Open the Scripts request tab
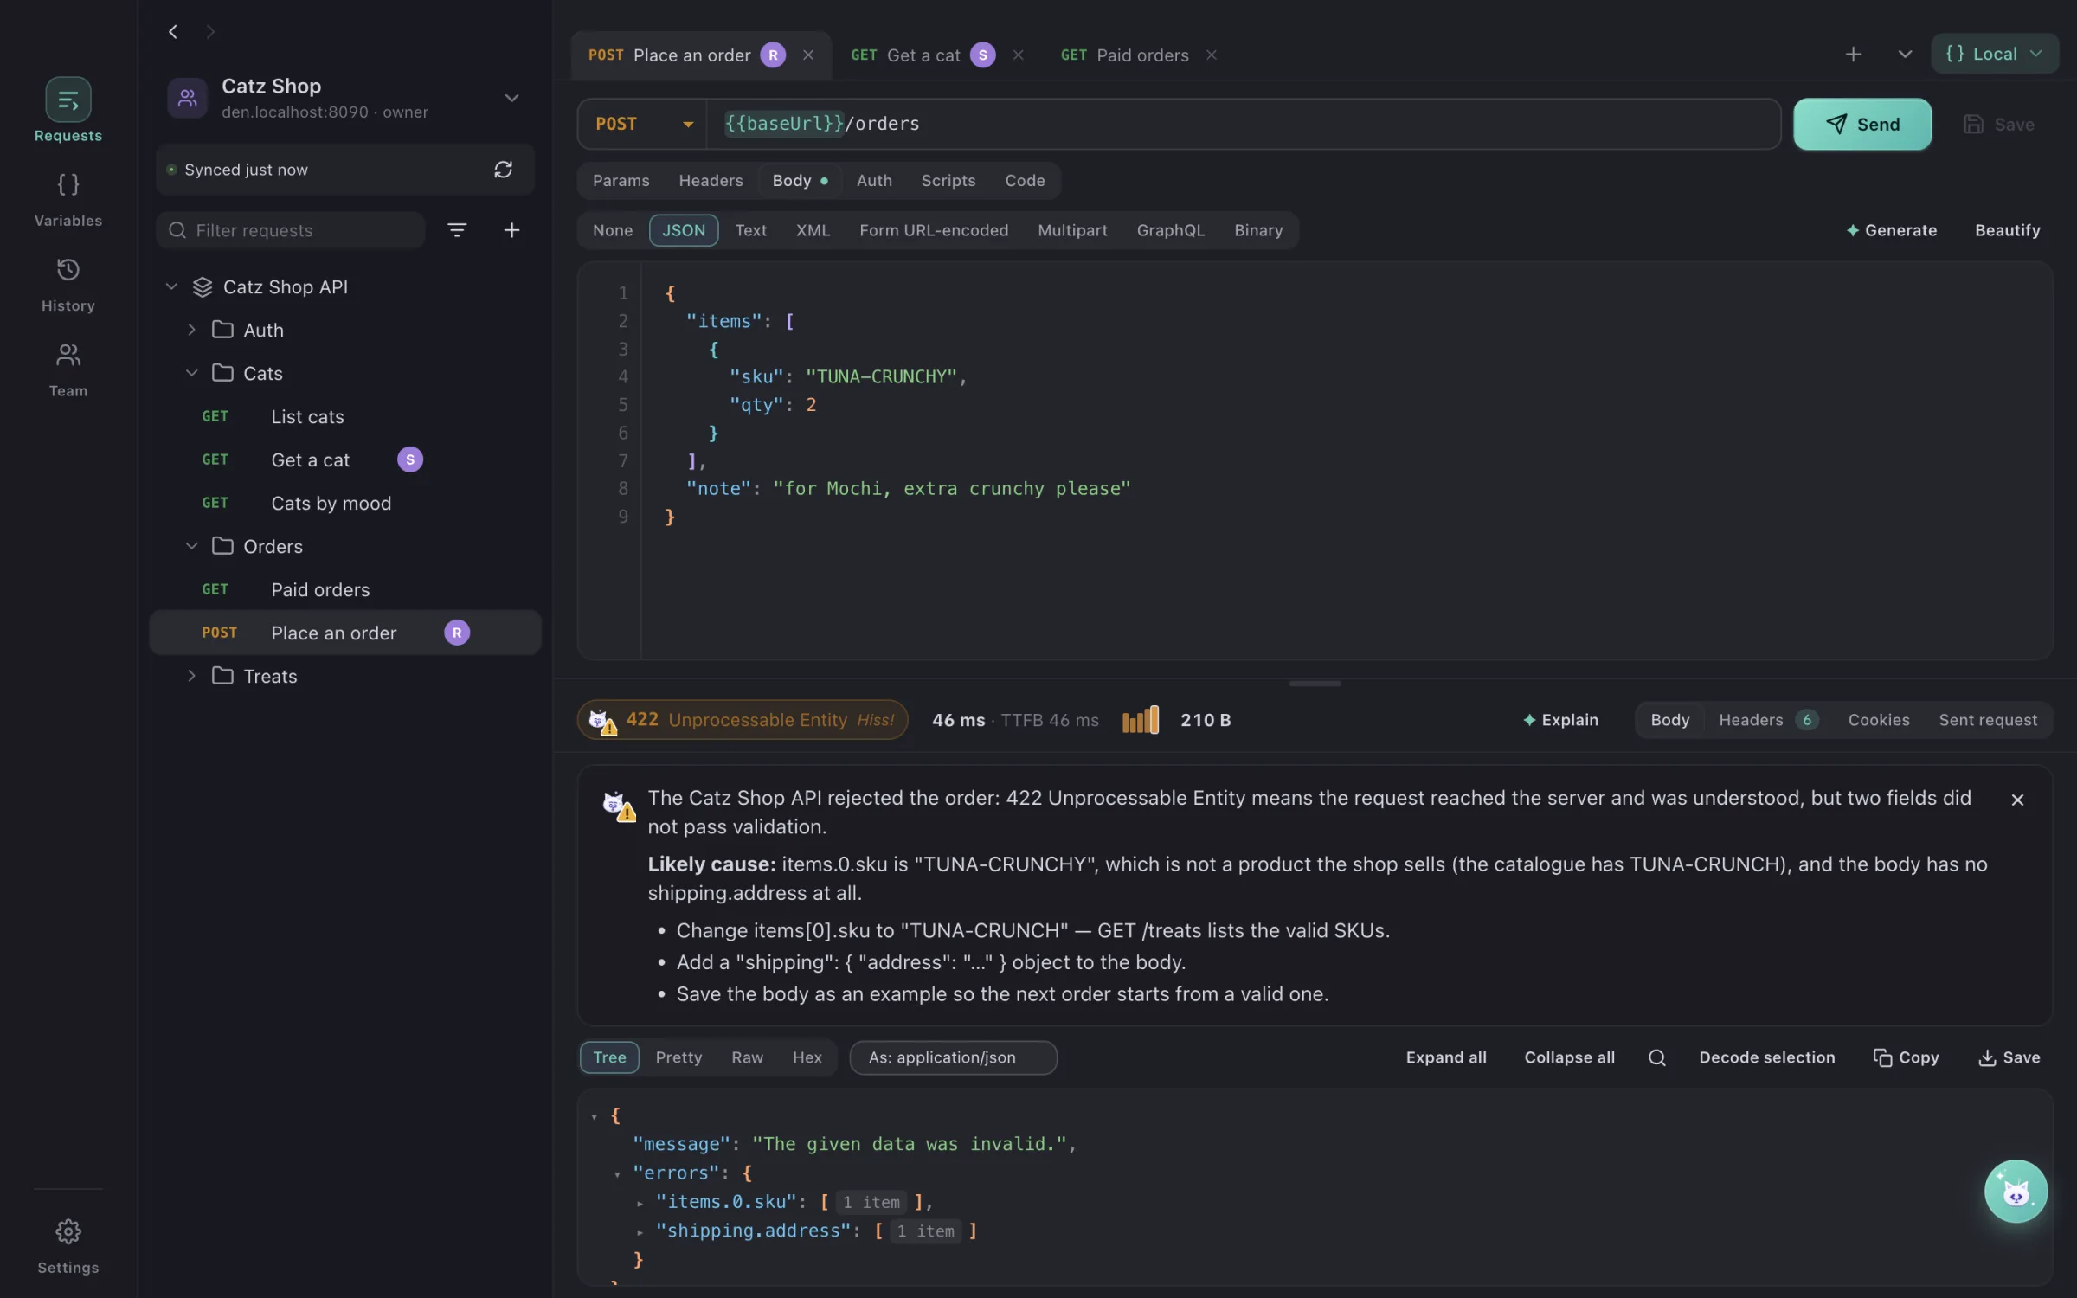The height and width of the screenshot is (1298, 2077). click(x=948, y=180)
